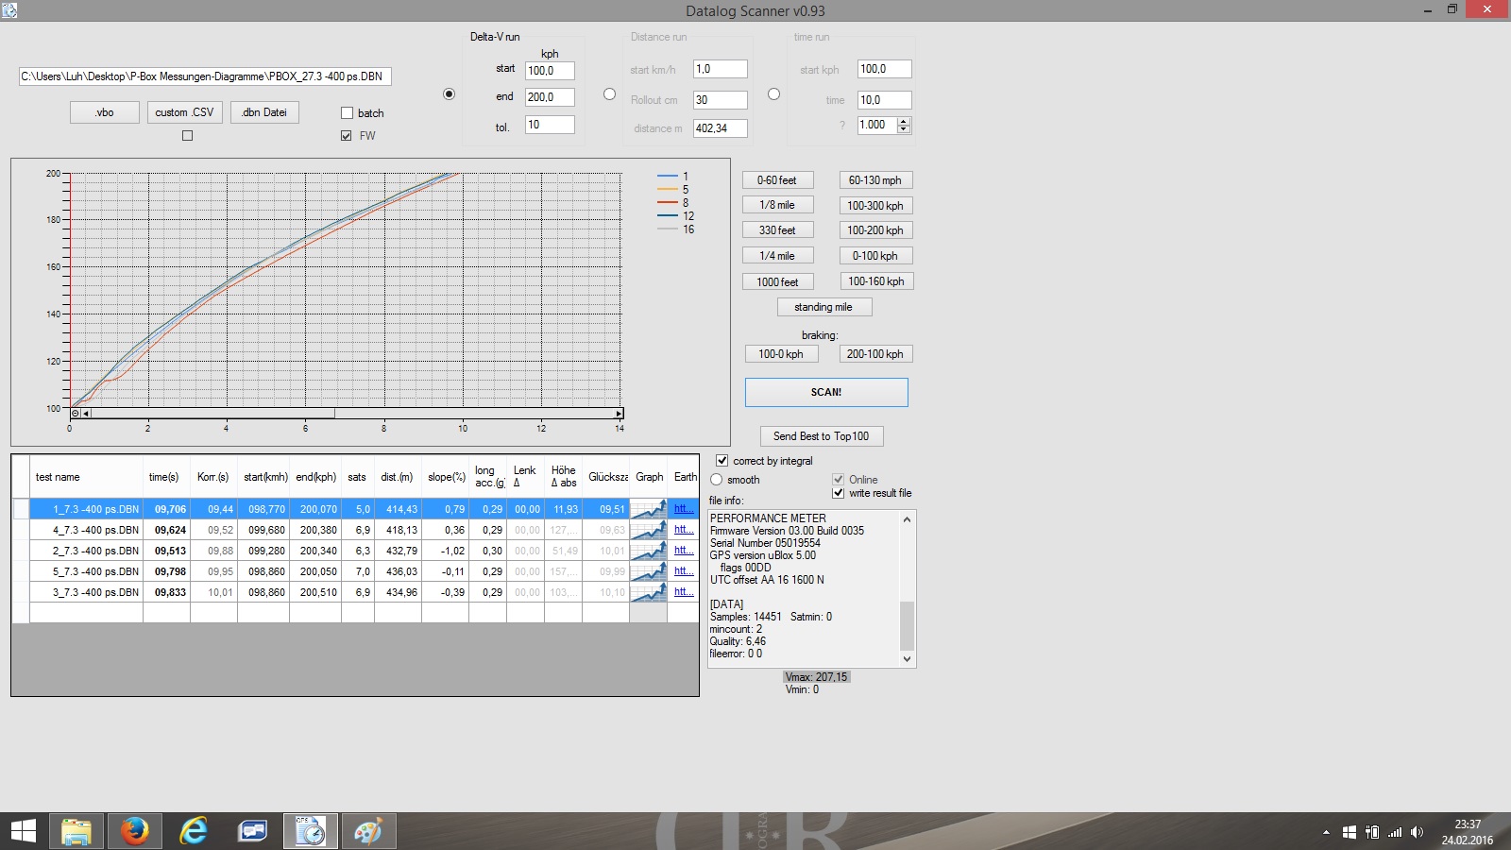Click the 100-200 kph preset button

pyautogui.click(x=875, y=230)
